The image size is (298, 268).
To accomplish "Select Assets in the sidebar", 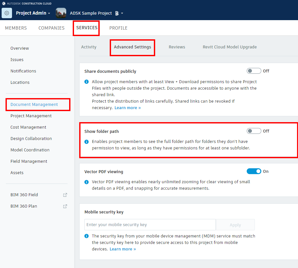I will [x=17, y=173].
